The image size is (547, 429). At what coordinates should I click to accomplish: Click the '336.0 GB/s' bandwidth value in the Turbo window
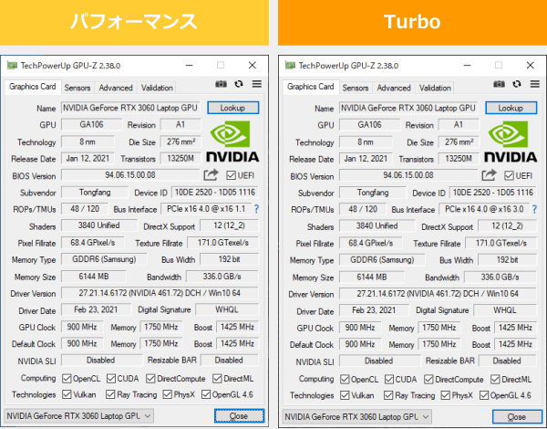pos(500,277)
